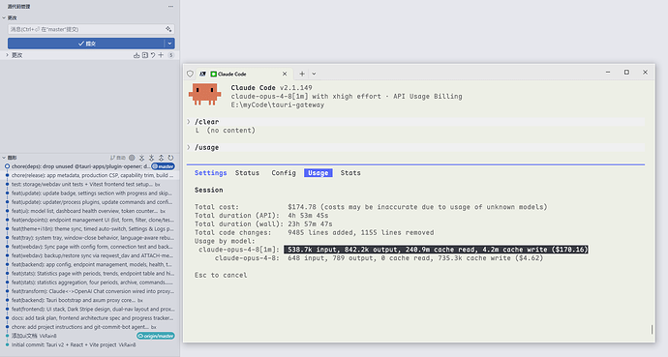Click the branch auto selector in graph header
668x357 pixels.
[118, 158]
